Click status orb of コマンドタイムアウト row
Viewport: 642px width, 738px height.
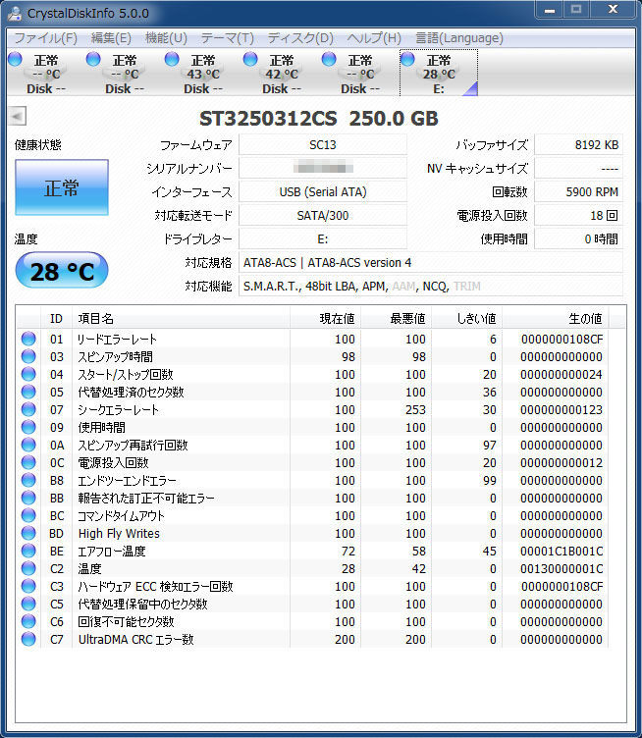(x=28, y=515)
